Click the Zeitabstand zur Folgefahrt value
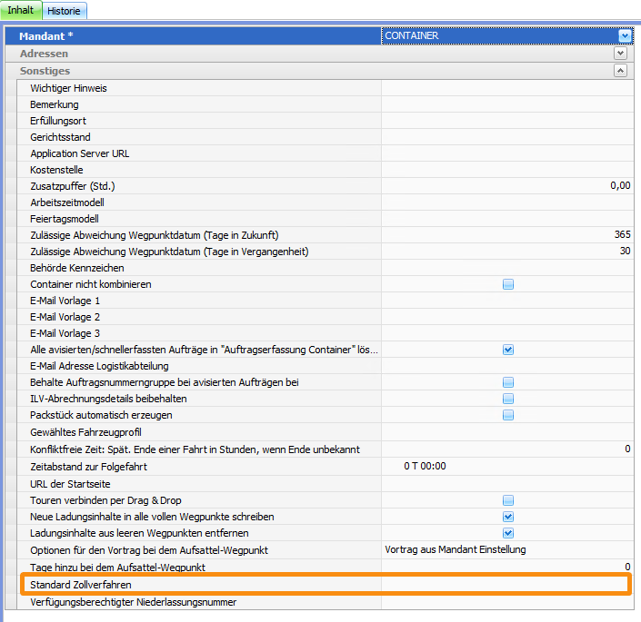 506,467
